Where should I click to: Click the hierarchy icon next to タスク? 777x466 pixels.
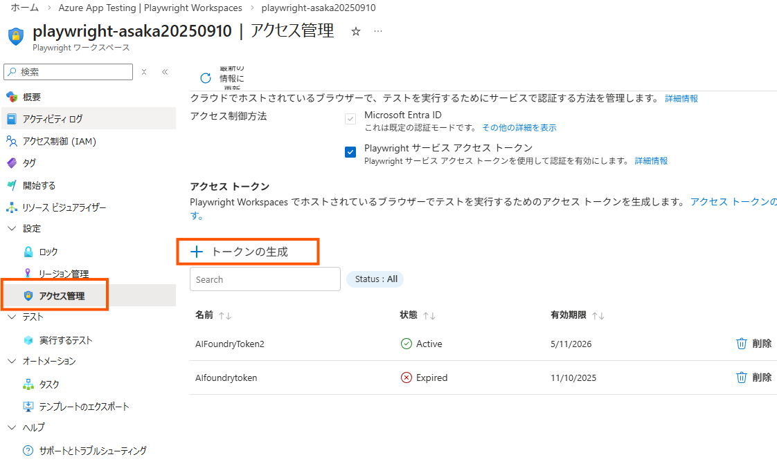coord(28,384)
